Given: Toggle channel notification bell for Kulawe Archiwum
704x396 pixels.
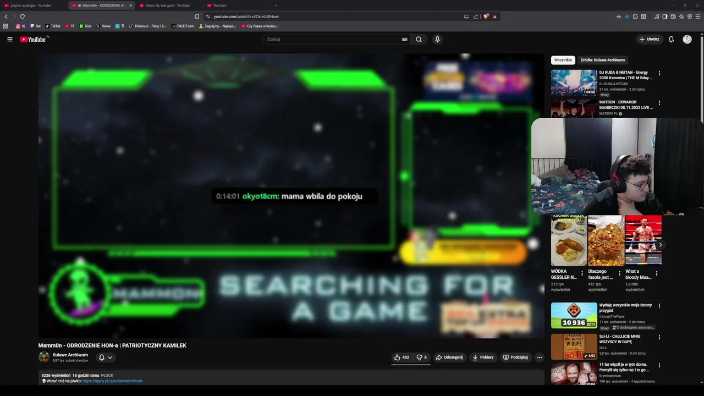Looking at the screenshot, I should (101, 358).
